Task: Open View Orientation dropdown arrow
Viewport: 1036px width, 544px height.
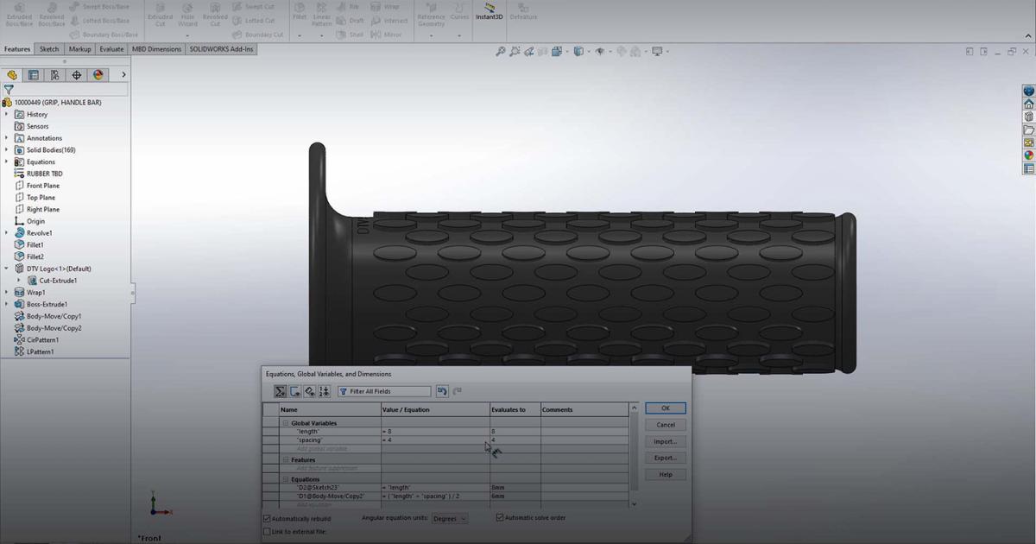Action: pos(567,52)
